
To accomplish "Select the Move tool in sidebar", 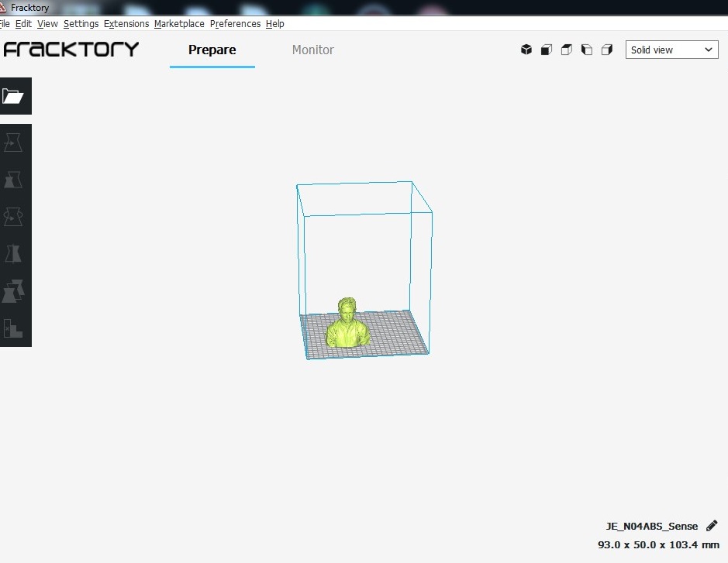I will click(13, 142).
